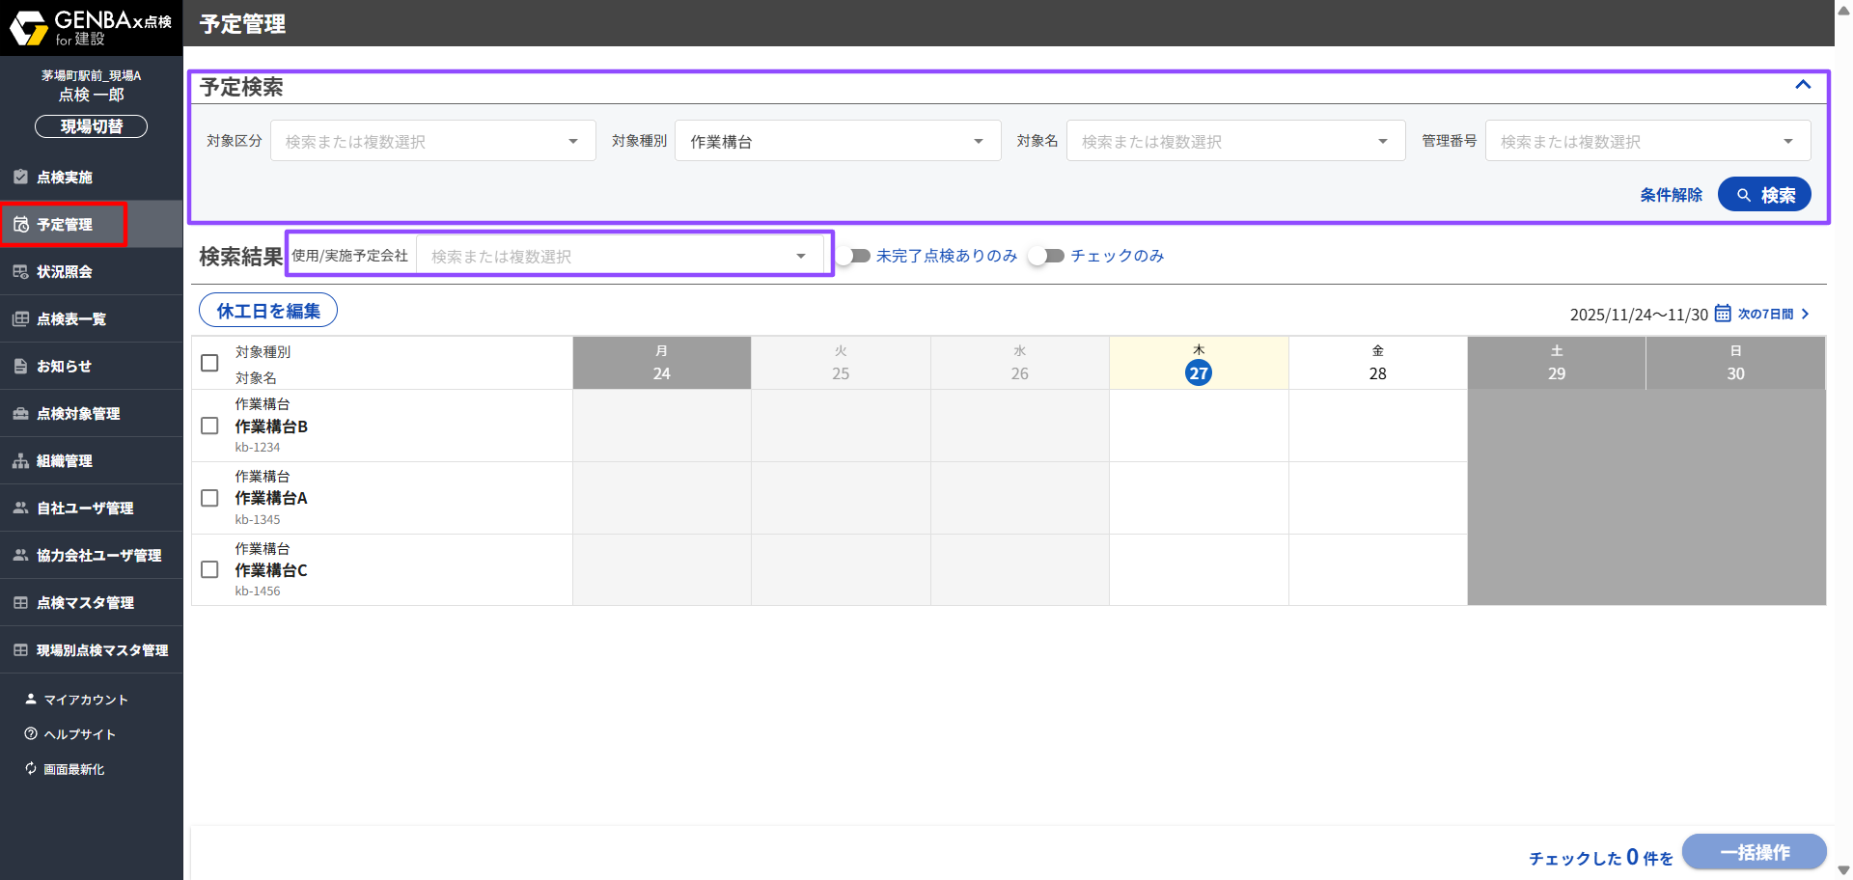Image resolution: width=1853 pixels, height=880 pixels.
Task: Click the お知らせ document icon
Action: 20,367
